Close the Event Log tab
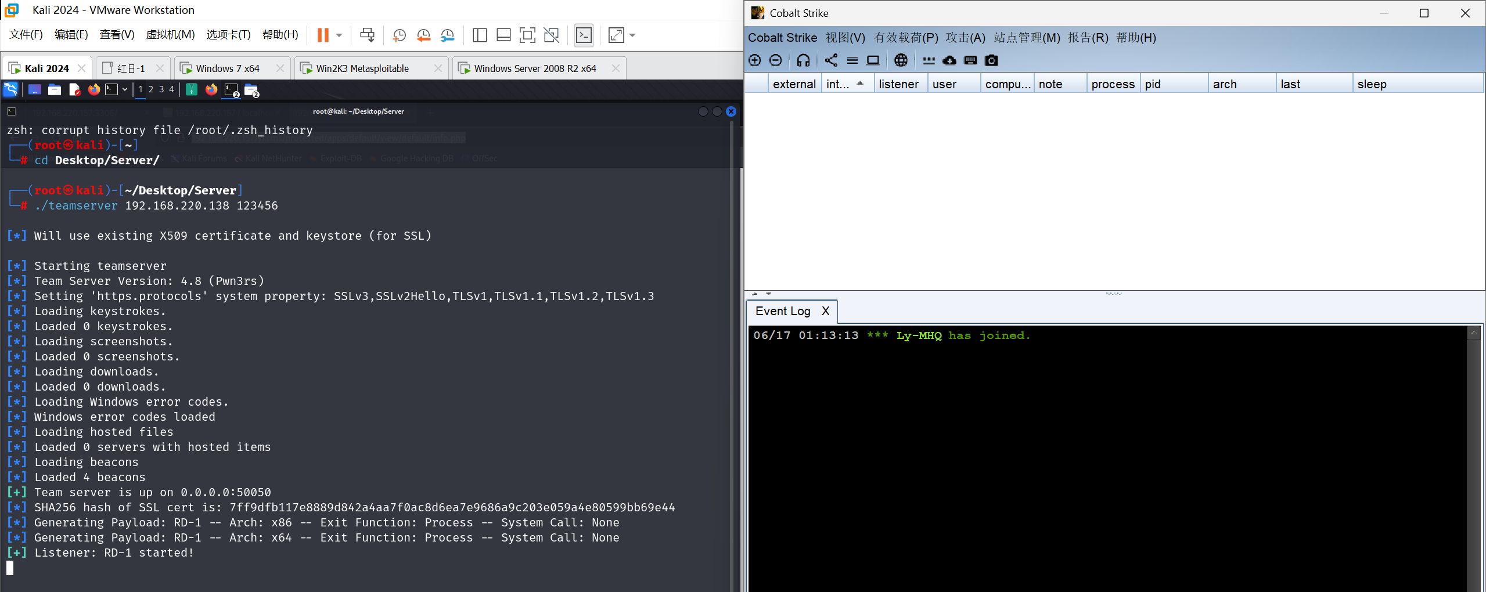Screen dimensions: 1486x592 point(825,311)
